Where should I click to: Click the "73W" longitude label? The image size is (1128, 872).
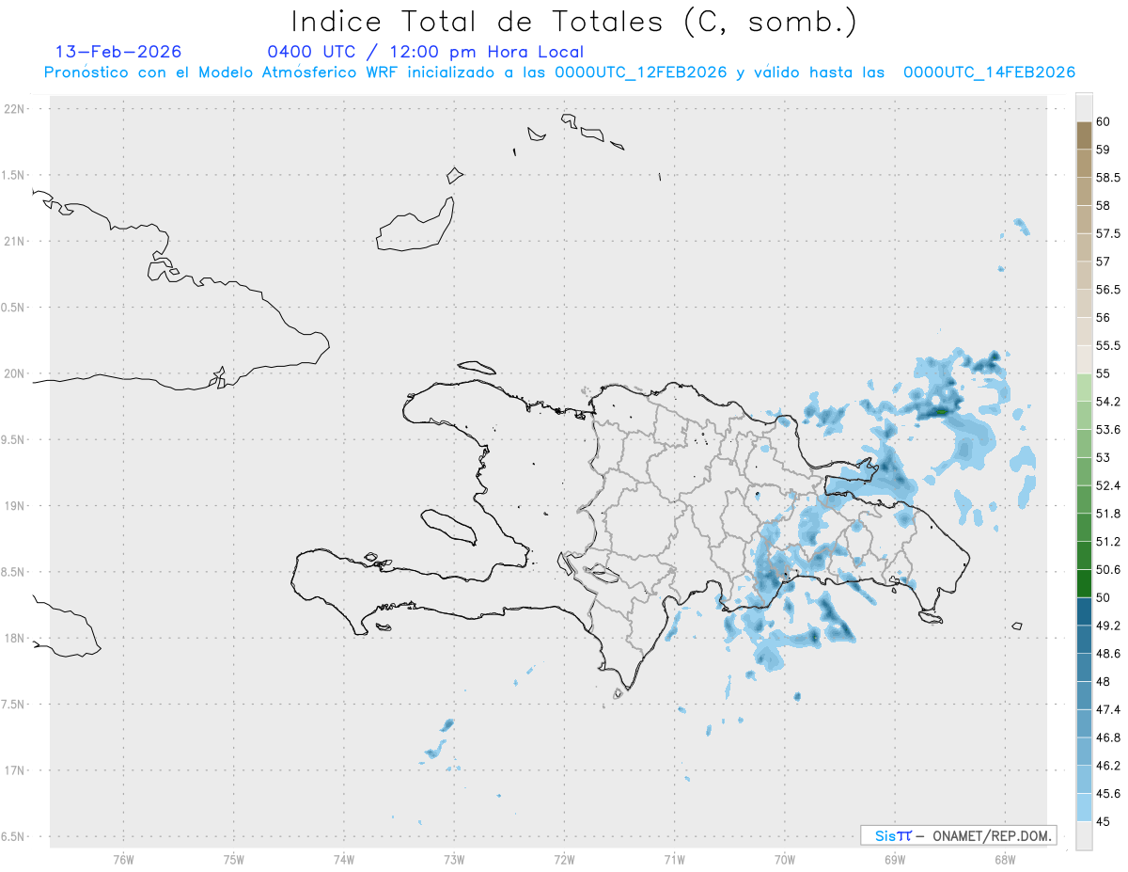tap(454, 859)
